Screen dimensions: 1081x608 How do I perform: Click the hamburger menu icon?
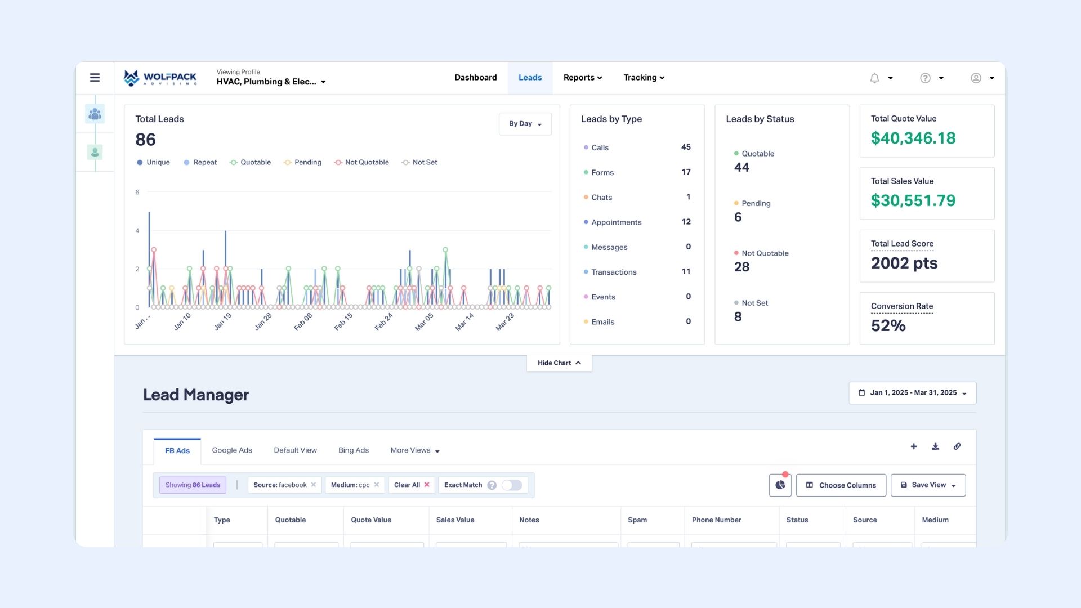pos(95,77)
